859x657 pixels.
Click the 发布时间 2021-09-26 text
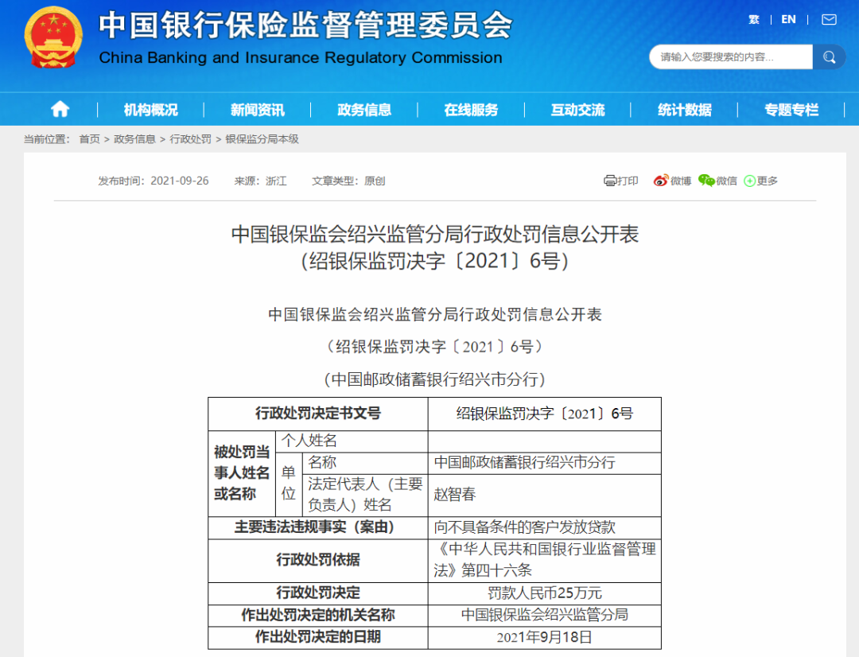click(x=154, y=181)
